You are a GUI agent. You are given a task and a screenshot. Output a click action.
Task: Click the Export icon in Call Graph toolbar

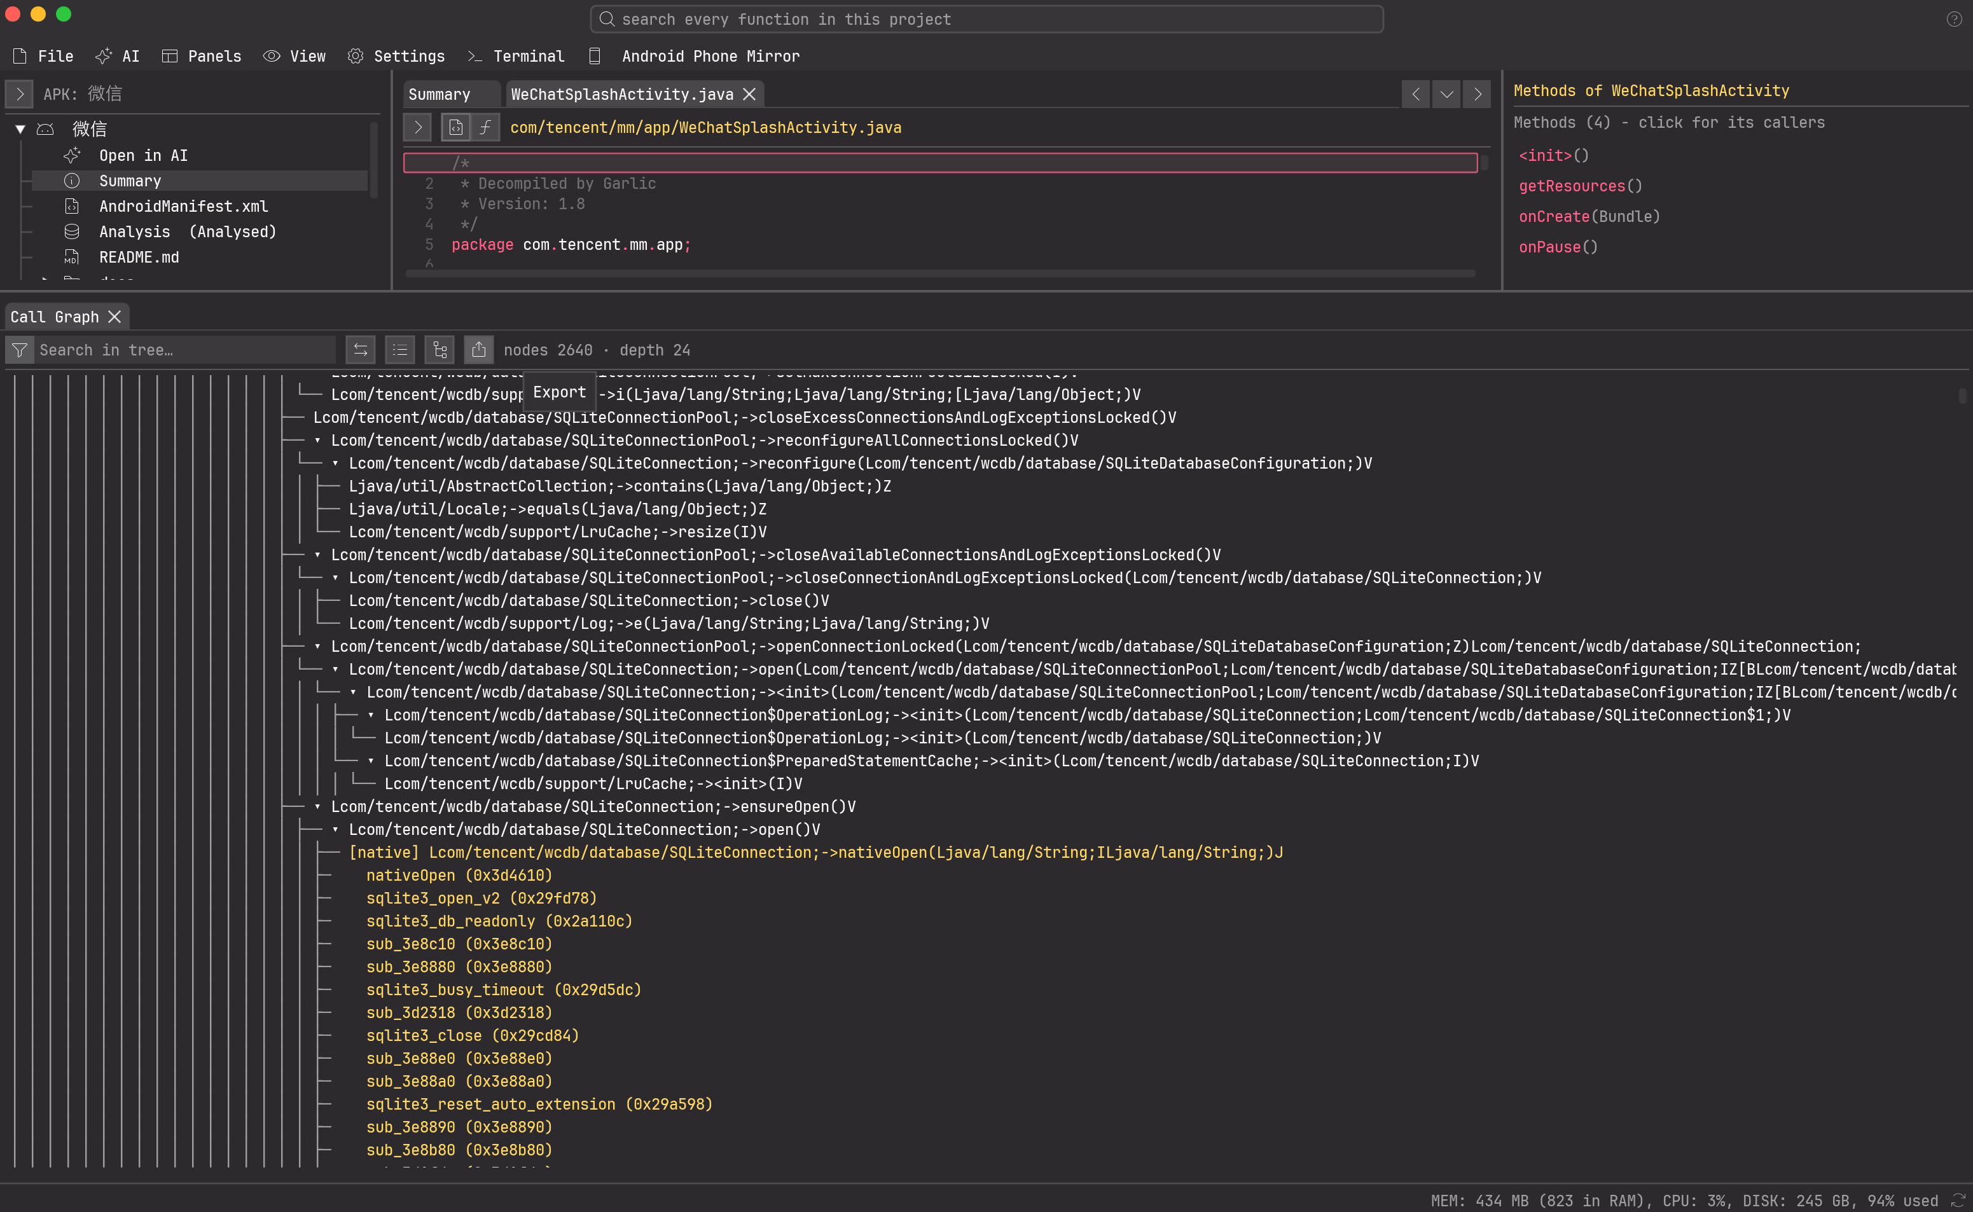point(478,350)
